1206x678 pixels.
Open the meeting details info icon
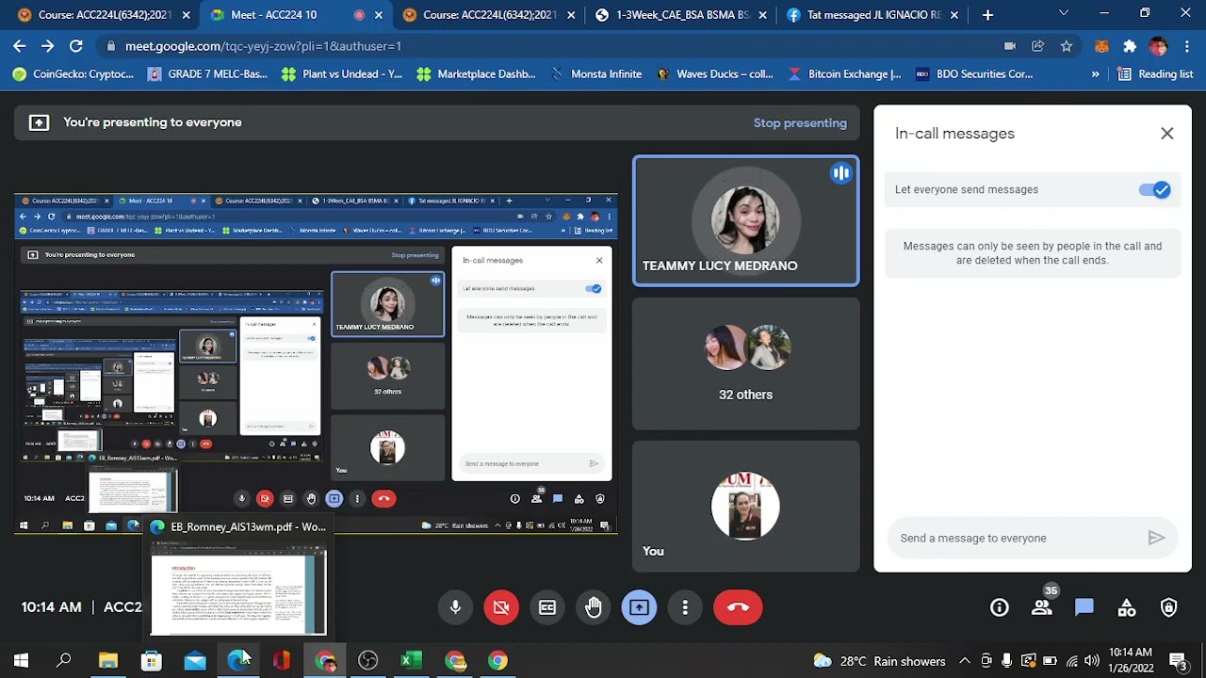coord(1000,607)
